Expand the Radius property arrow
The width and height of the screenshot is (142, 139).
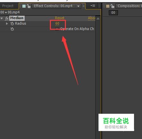click(7, 24)
